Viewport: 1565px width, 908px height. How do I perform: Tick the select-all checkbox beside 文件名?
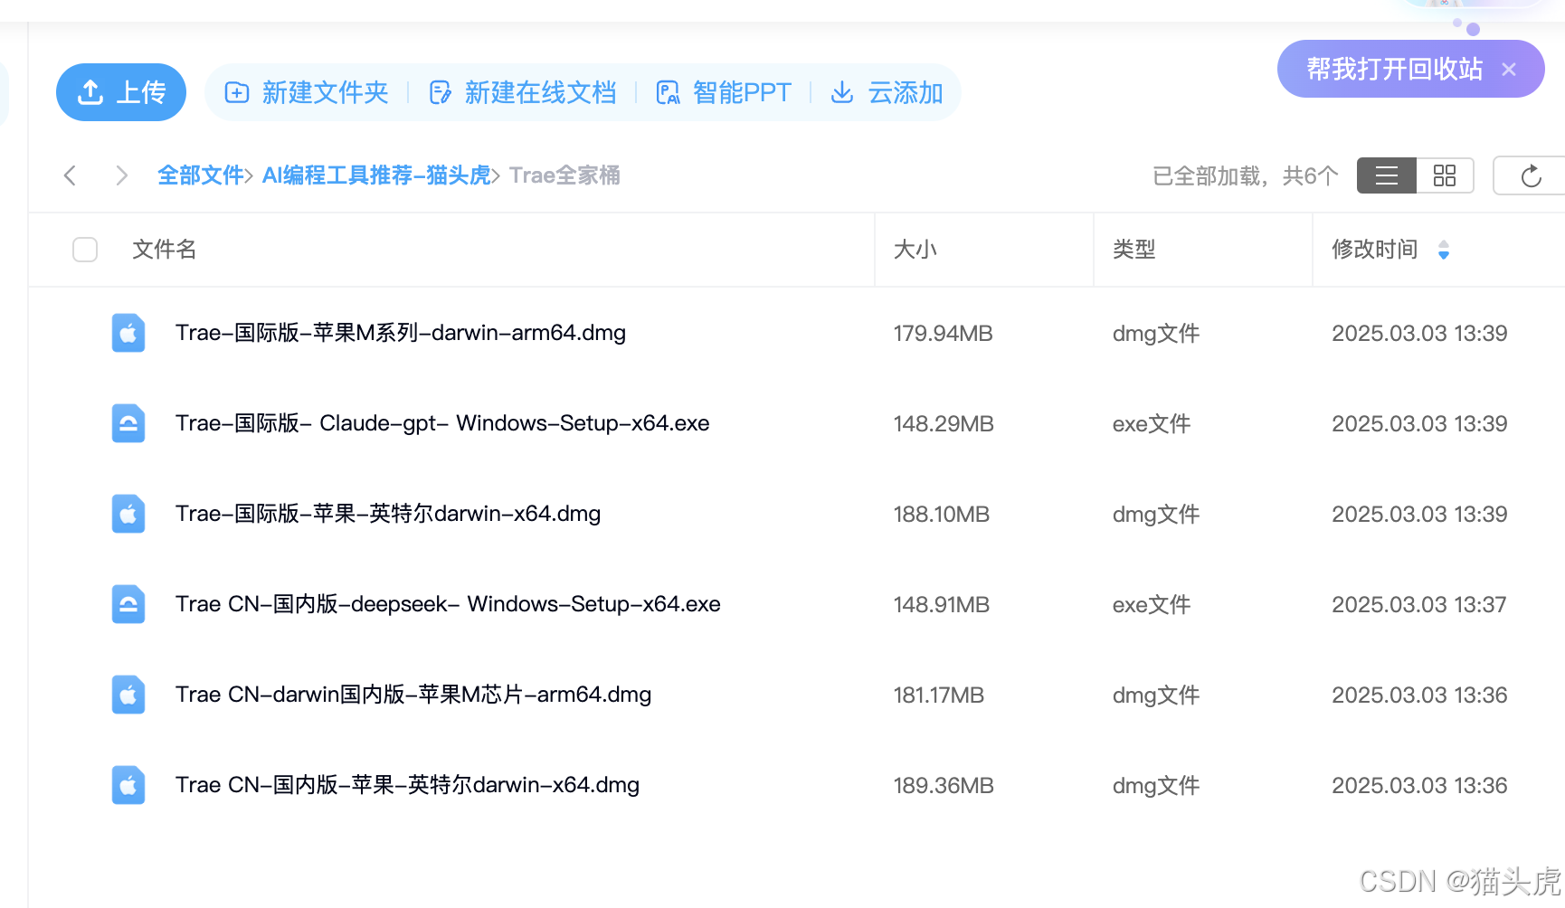point(85,250)
